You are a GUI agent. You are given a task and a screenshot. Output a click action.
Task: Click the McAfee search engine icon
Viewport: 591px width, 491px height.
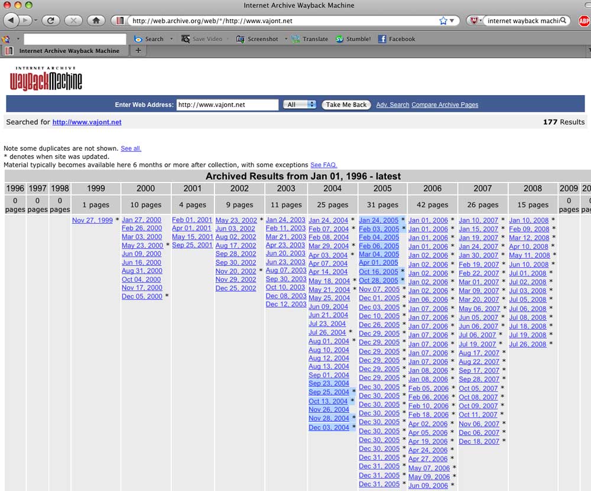pos(474,20)
